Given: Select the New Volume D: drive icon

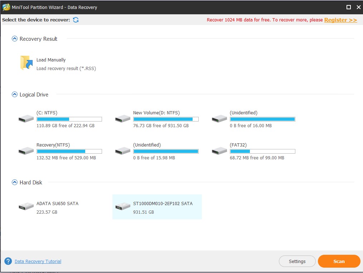Looking at the screenshot, I should (123, 119).
